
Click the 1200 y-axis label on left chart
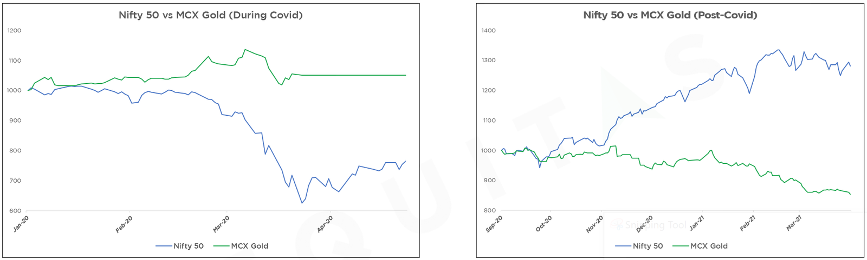point(15,30)
